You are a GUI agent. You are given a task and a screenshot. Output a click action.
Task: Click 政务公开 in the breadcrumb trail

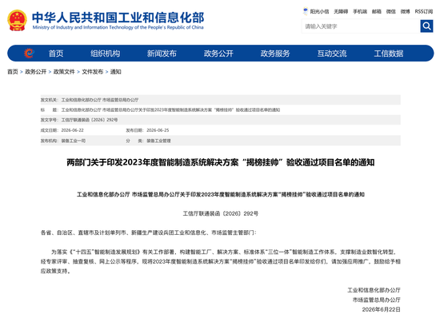(36, 72)
